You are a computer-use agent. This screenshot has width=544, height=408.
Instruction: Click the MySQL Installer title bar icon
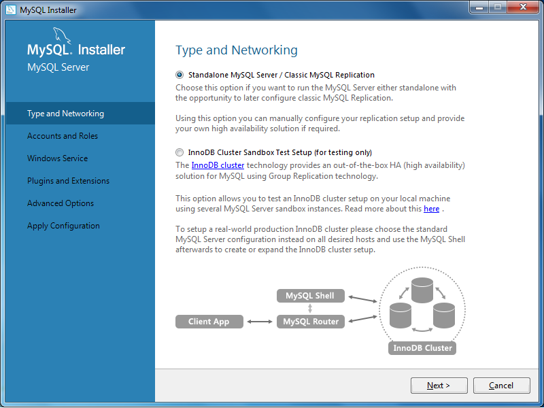tap(11, 10)
